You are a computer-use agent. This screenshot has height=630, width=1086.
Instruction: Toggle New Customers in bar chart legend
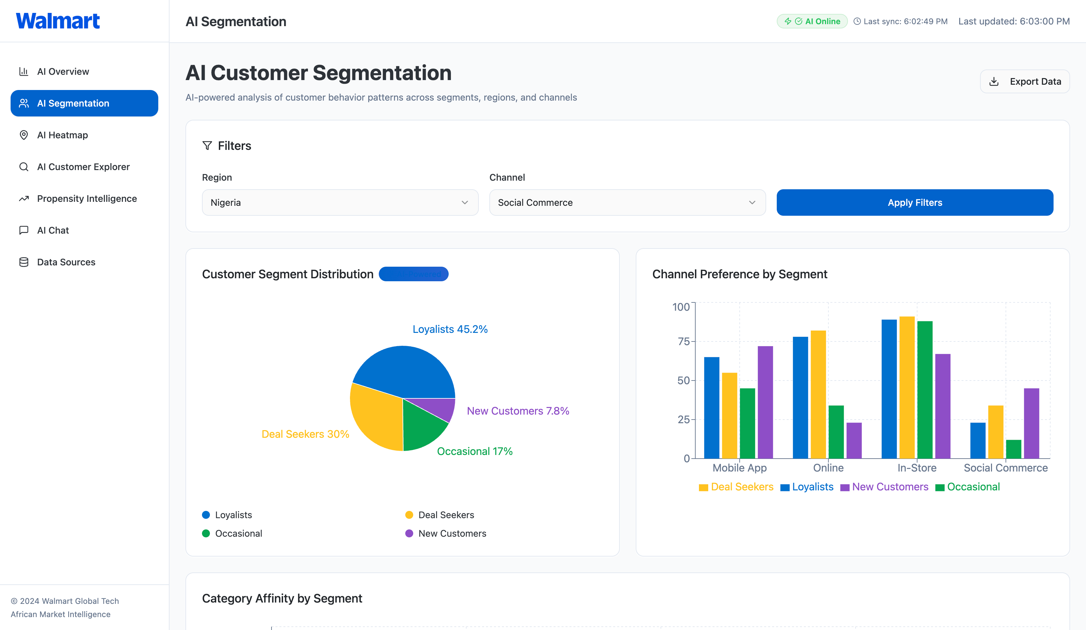[x=884, y=487]
